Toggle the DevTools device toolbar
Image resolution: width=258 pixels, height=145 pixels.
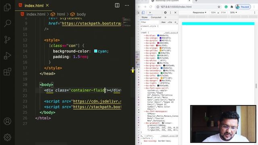(x=143, y=12)
